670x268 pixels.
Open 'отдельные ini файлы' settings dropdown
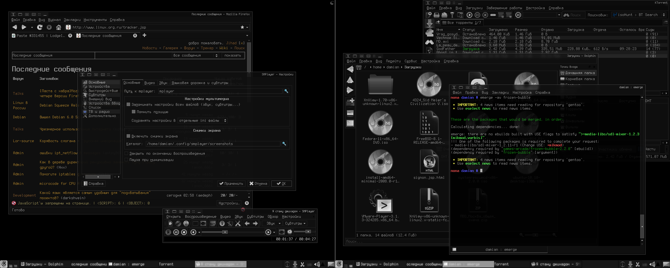coord(203,121)
